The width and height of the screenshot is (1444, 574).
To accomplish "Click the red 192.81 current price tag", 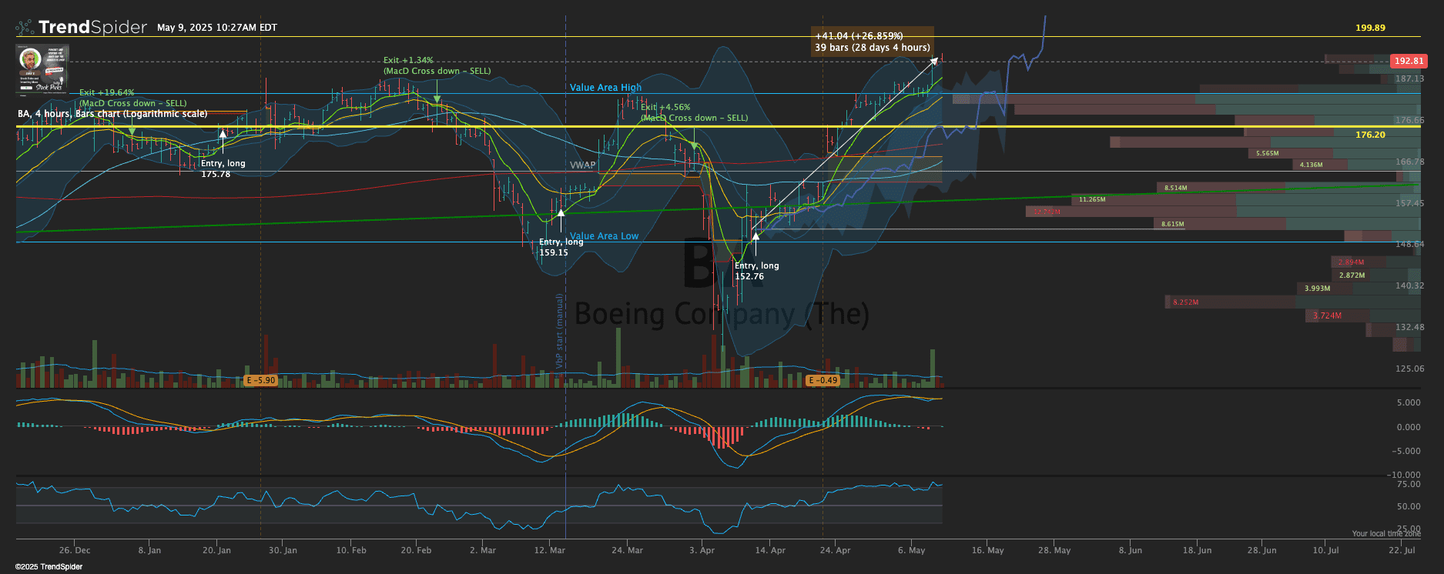I will (x=1409, y=61).
